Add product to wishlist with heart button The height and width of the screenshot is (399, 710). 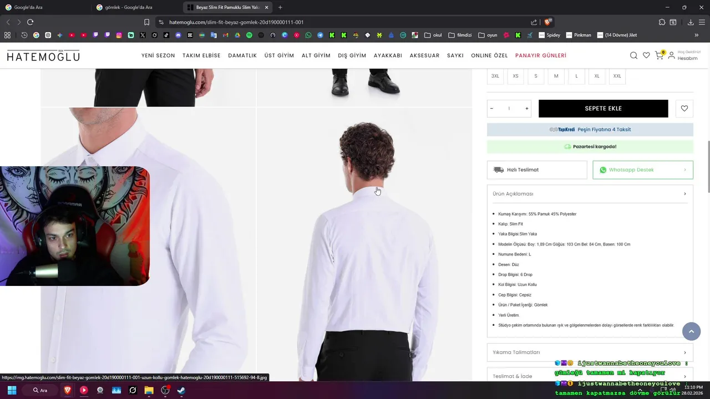(x=684, y=109)
